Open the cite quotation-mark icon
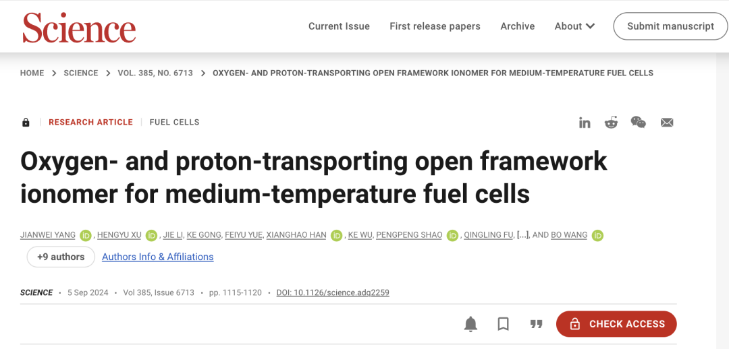 tap(537, 324)
